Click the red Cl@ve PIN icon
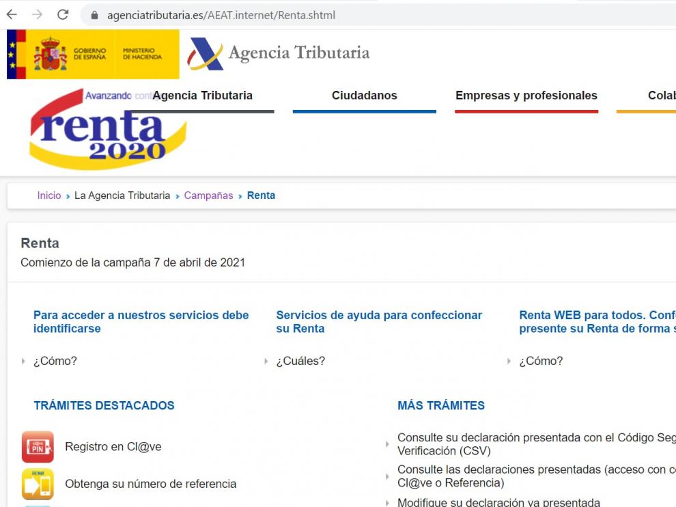Screen dimensions: 676x507 coord(38,447)
